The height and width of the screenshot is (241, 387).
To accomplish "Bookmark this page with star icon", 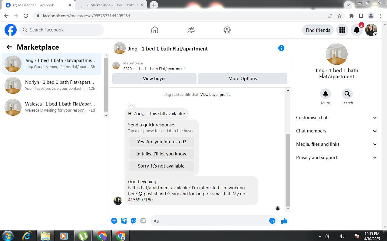I will point(339,16).
